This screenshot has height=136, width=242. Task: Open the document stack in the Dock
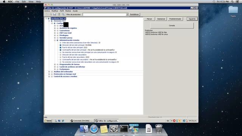(x=149, y=128)
